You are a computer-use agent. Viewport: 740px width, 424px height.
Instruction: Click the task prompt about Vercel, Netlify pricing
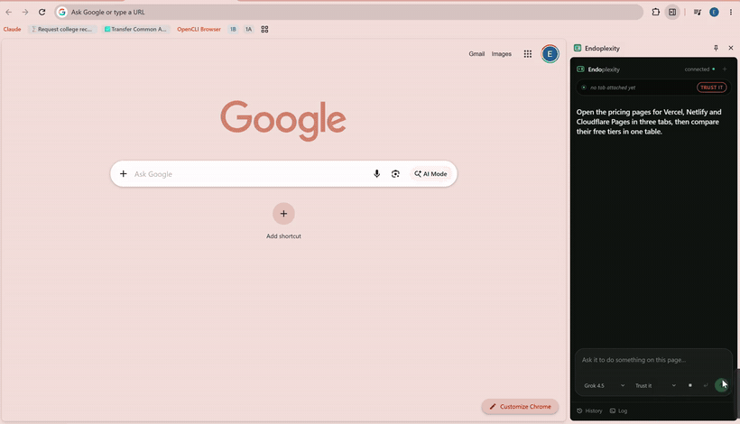point(649,122)
